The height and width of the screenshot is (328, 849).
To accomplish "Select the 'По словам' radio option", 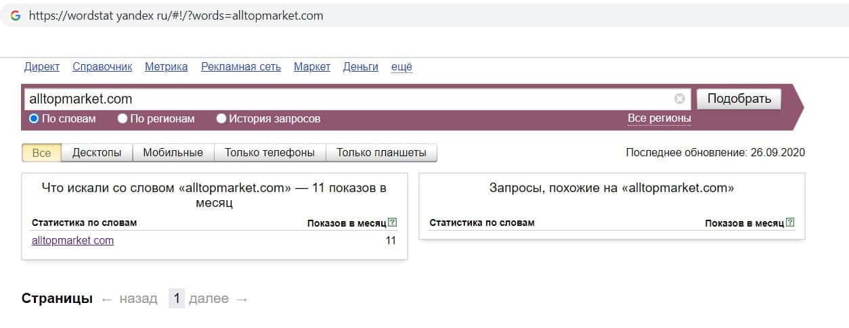I will point(34,119).
